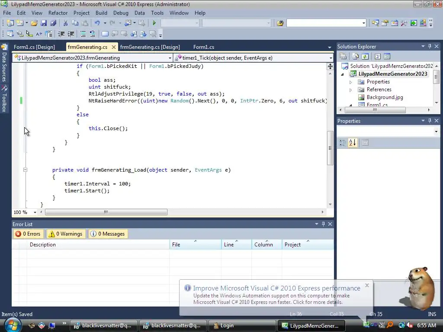Expand the References node in Solution Explorer
Viewport: 443px width, 332px height.
tap(350, 90)
